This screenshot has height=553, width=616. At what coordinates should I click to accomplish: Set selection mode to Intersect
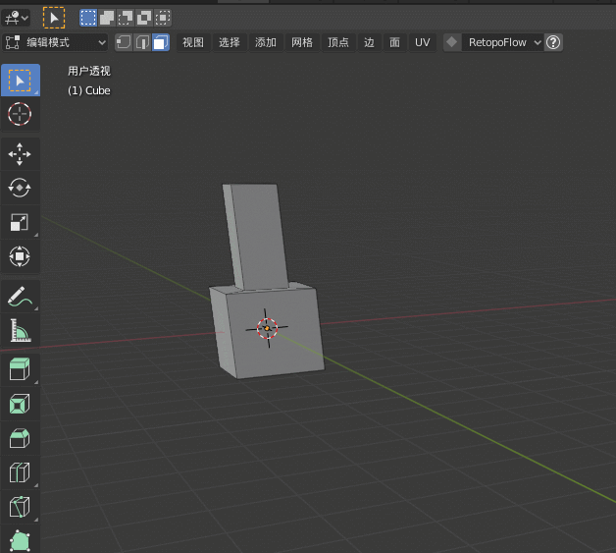(163, 18)
